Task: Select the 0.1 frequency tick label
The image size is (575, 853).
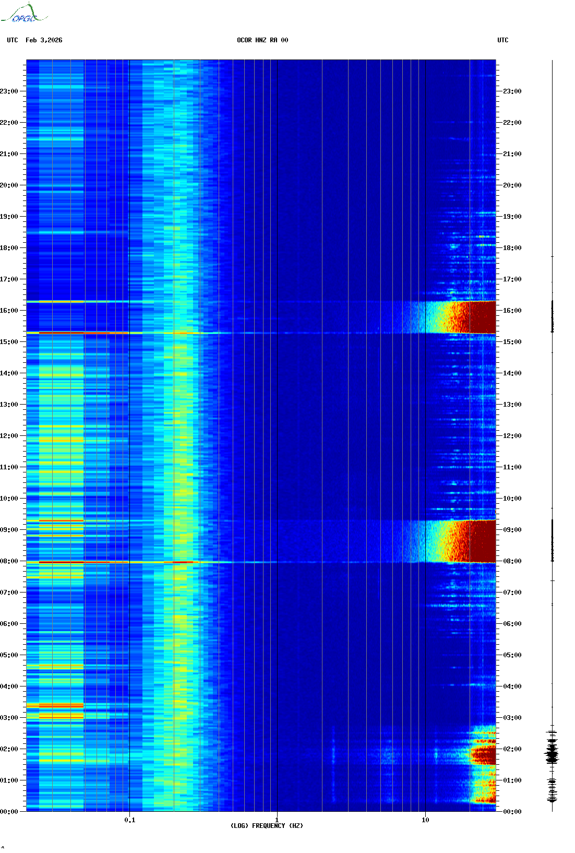Action: click(x=129, y=820)
